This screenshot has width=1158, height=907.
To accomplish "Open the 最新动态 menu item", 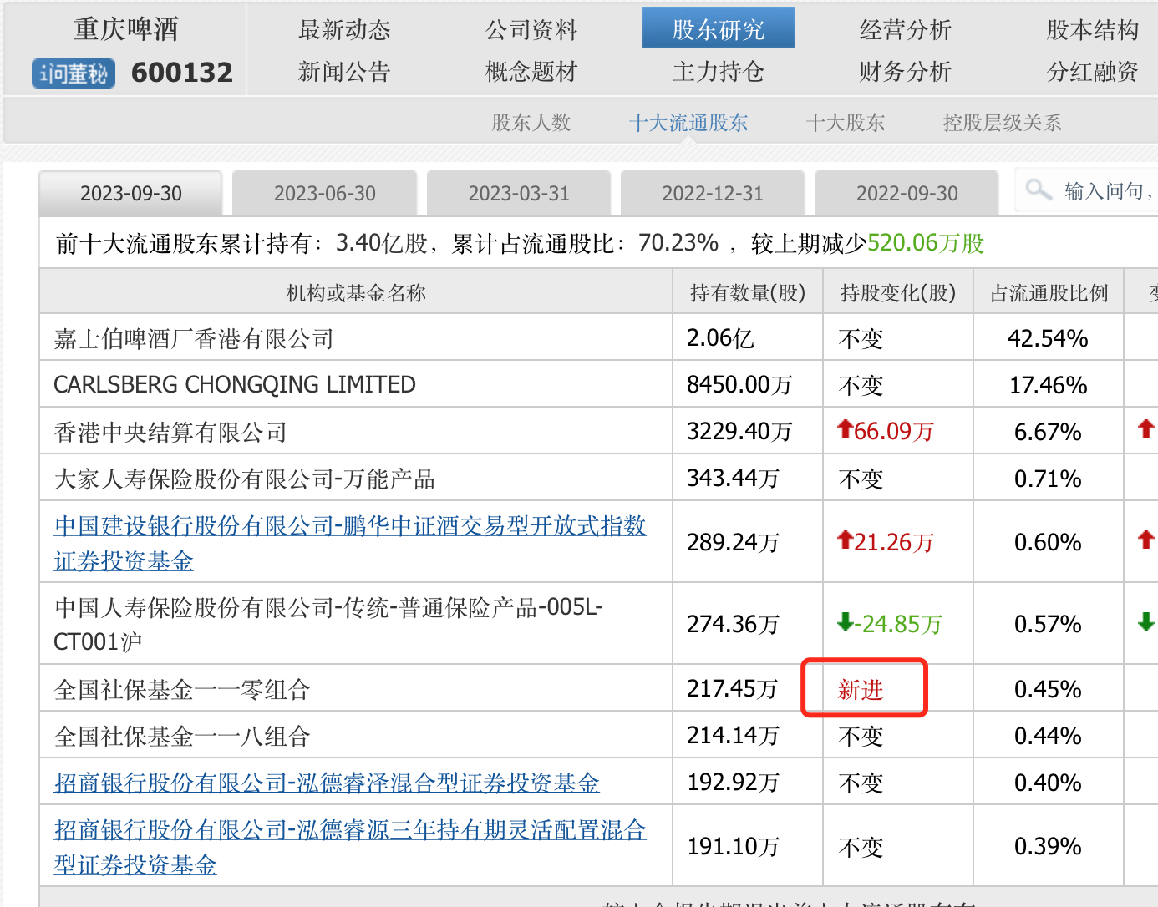I will click(344, 30).
